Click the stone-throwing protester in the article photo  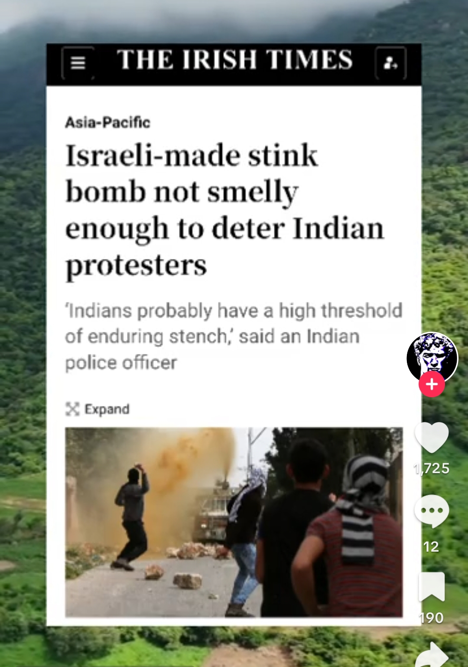point(132,517)
